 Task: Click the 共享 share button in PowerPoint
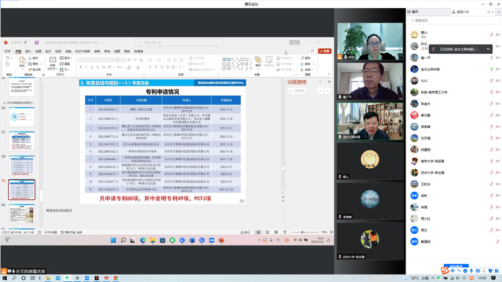click(x=324, y=51)
